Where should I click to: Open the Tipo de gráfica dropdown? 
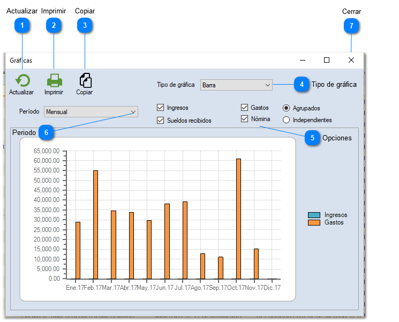(x=267, y=85)
